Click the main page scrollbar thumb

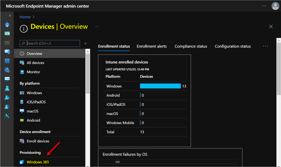point(279,69)
